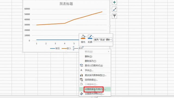
Task: Select 更改系列图表类型(Y)... menu entry
Action: [95, 75]
